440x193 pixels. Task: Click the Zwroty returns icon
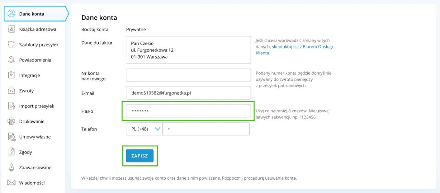pyautogui.click(x=11, y=91)
